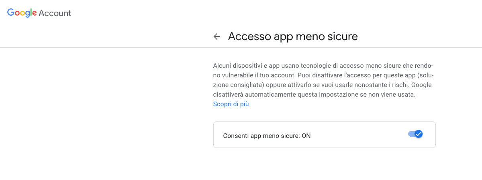This screenshot has height=180, width=482.
Task: Click the Consenti app meno sicure: ON label
Action: [x=267, y=136]
